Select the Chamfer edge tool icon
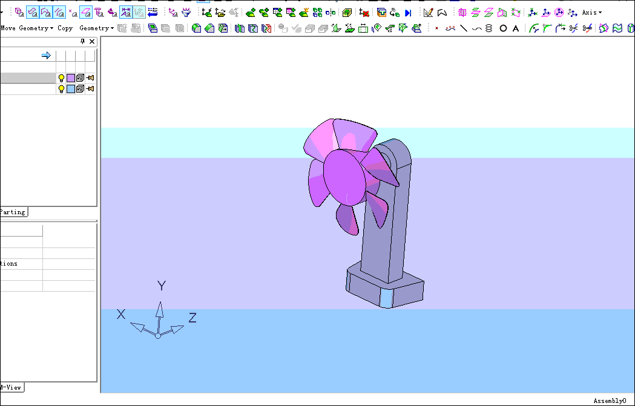This screenshot has height=406, width=635. pyautogui.click(x=209, y=28)
